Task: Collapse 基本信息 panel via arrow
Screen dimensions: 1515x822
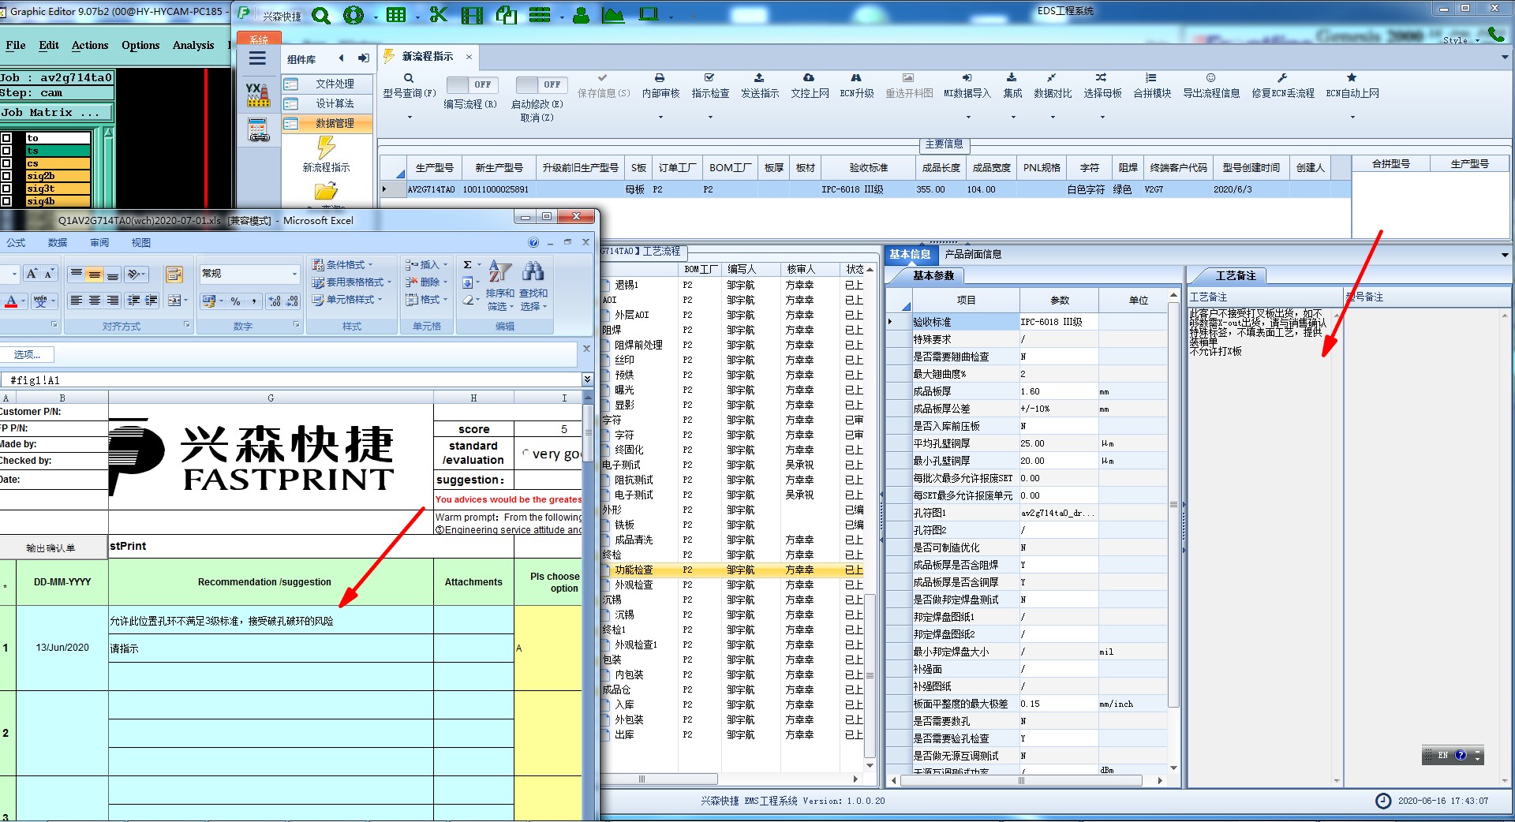Action: pos(1505,255)
